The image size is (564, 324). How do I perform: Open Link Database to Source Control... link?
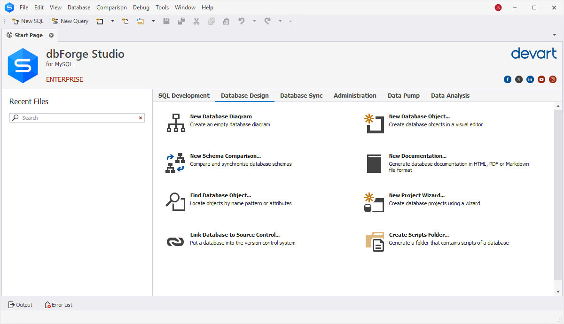click(x=235, y=235)
